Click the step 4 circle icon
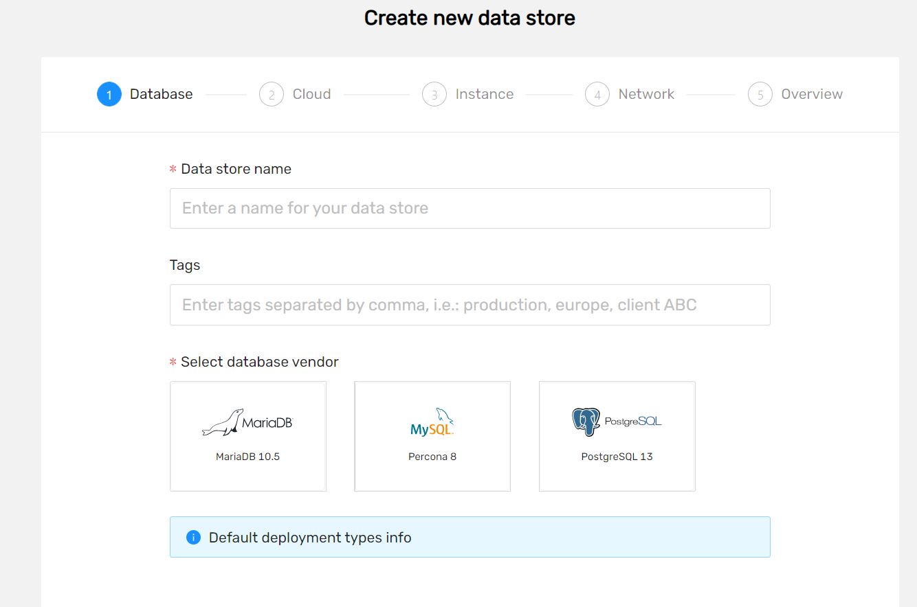The width and height of the screenshot is (917, 607). 597,94
